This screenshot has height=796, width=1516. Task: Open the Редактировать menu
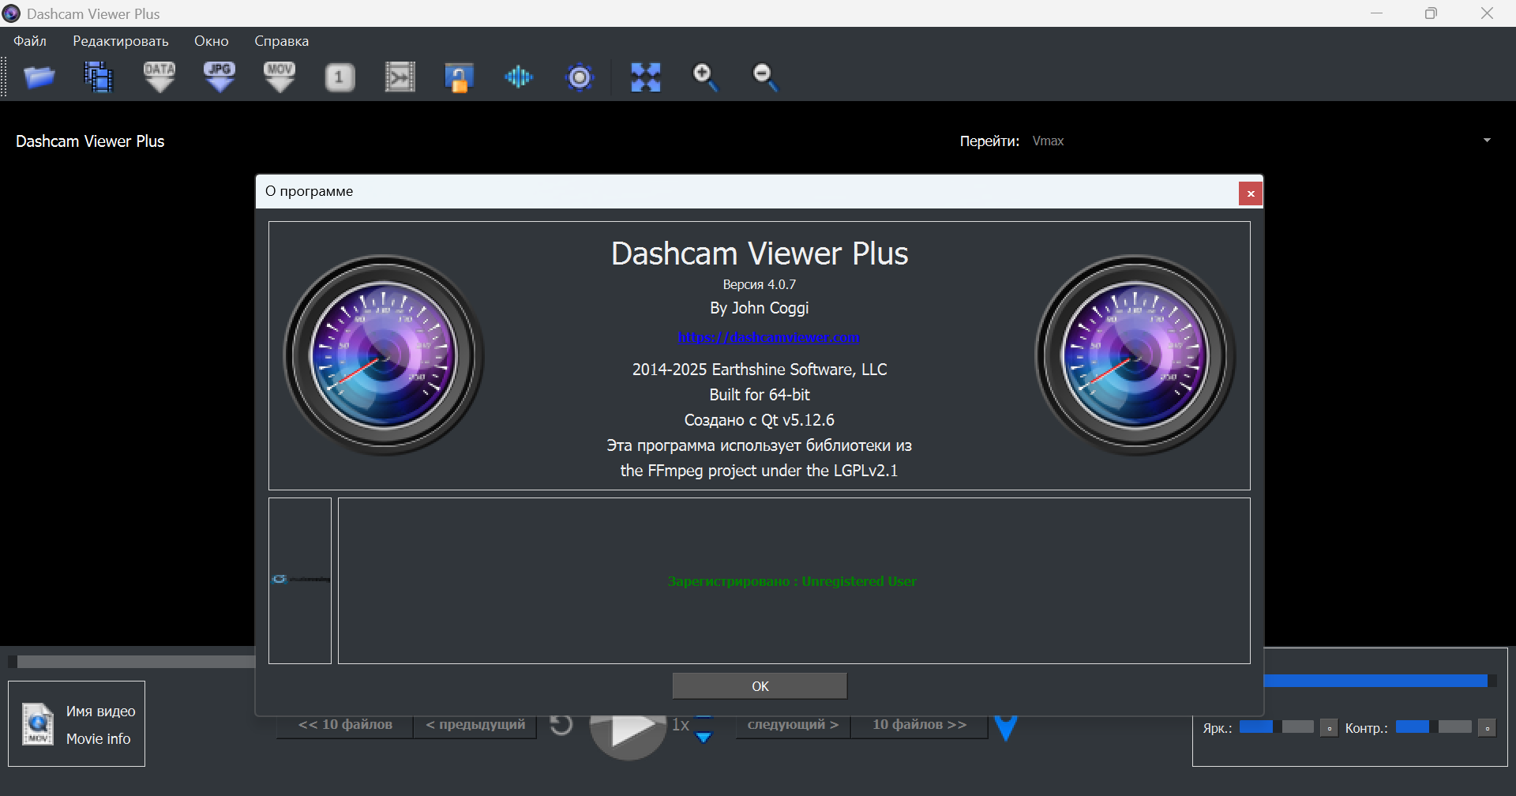point(121,41)
